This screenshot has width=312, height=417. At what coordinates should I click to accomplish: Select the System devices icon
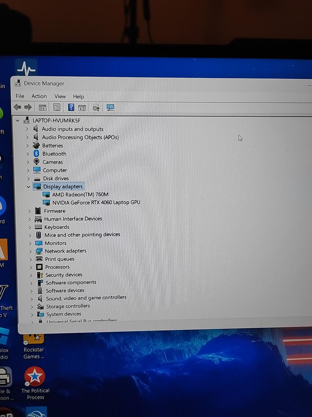[40, 314]
